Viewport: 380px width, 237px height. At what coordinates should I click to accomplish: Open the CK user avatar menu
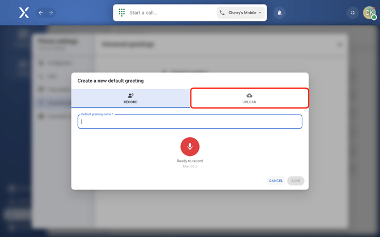pos(369,12)
